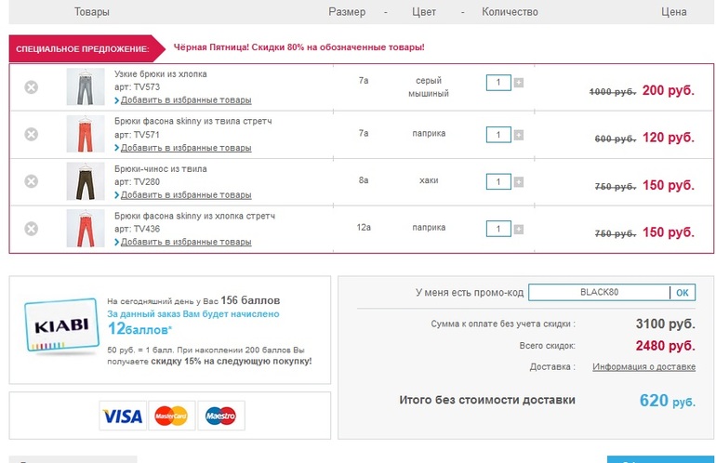Add TV571 skinny trousers to favorites

click(x=185, y=147)
